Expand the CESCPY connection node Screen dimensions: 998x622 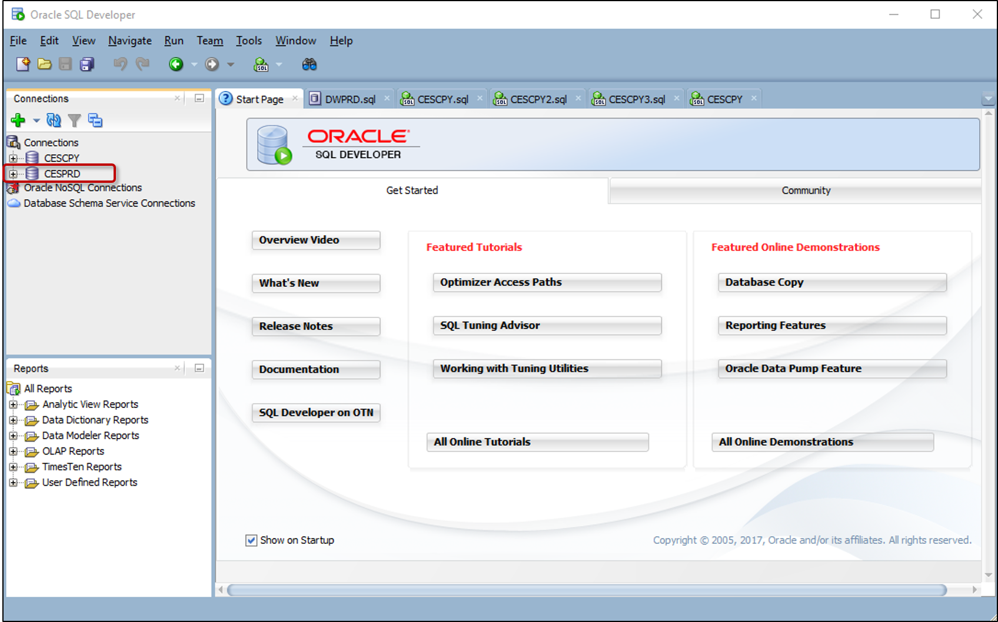tap(13, 158)
